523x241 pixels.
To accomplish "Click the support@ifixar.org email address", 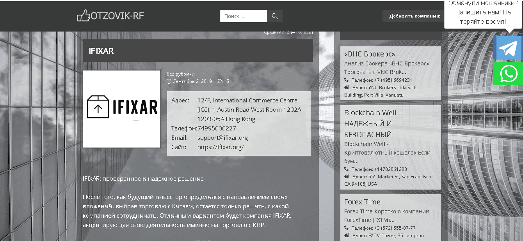I will 222,137.
